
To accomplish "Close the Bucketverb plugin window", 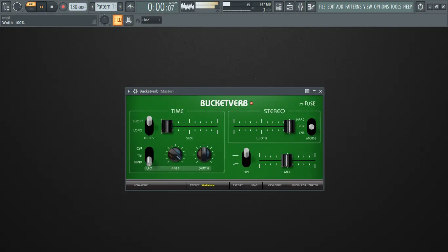I will [x=321, y=91].
